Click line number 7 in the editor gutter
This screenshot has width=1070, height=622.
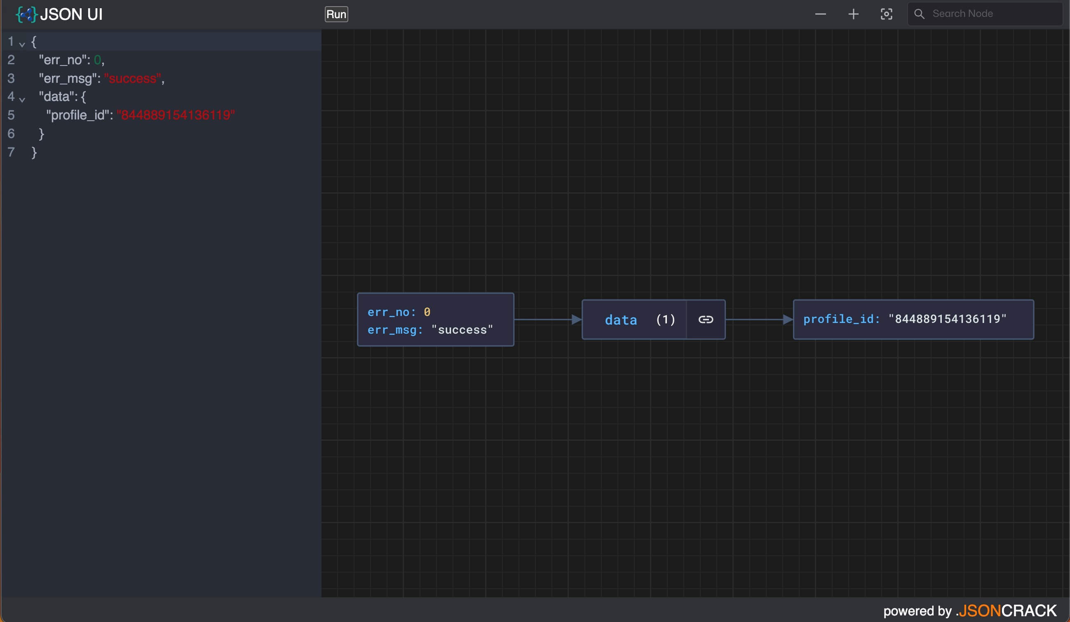click(11, 152)
